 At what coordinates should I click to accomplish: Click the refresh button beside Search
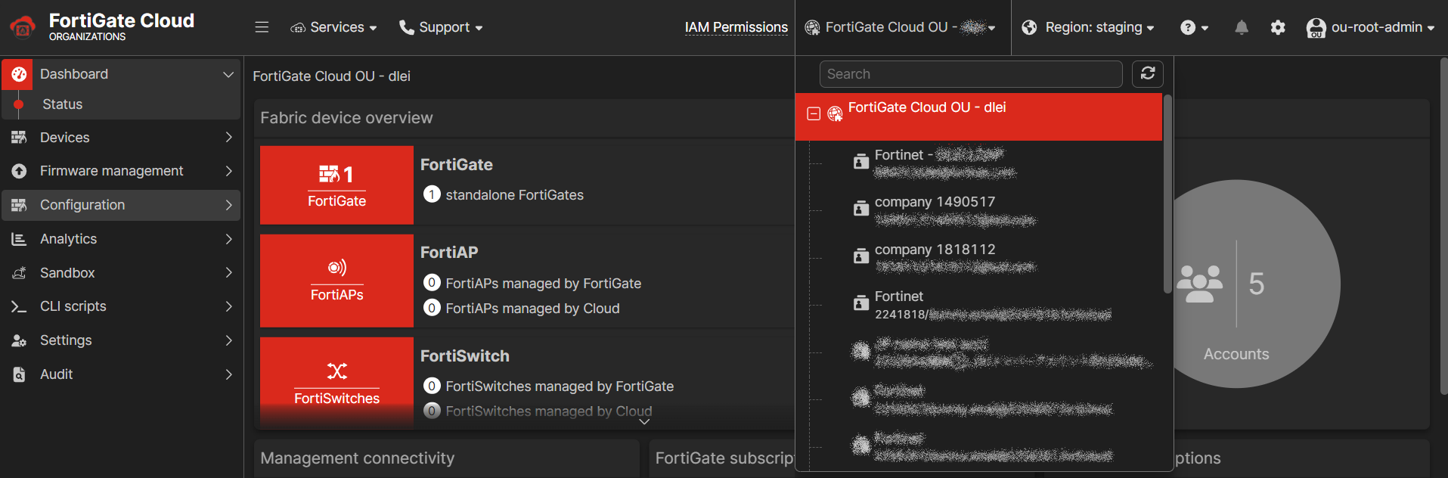pos(1147,73)
